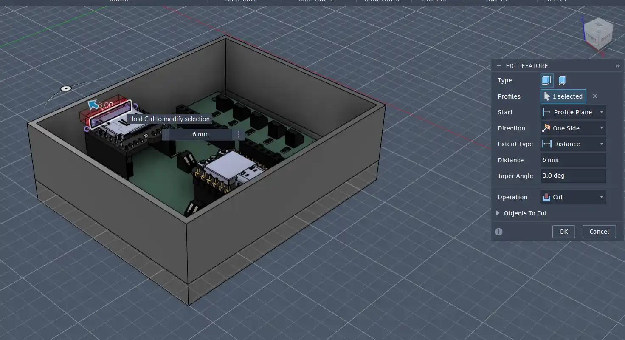The width and height of the screenshot is (625, 340).
Task: Click the TOP face of the ViewCube
Action: coord(598,24)
